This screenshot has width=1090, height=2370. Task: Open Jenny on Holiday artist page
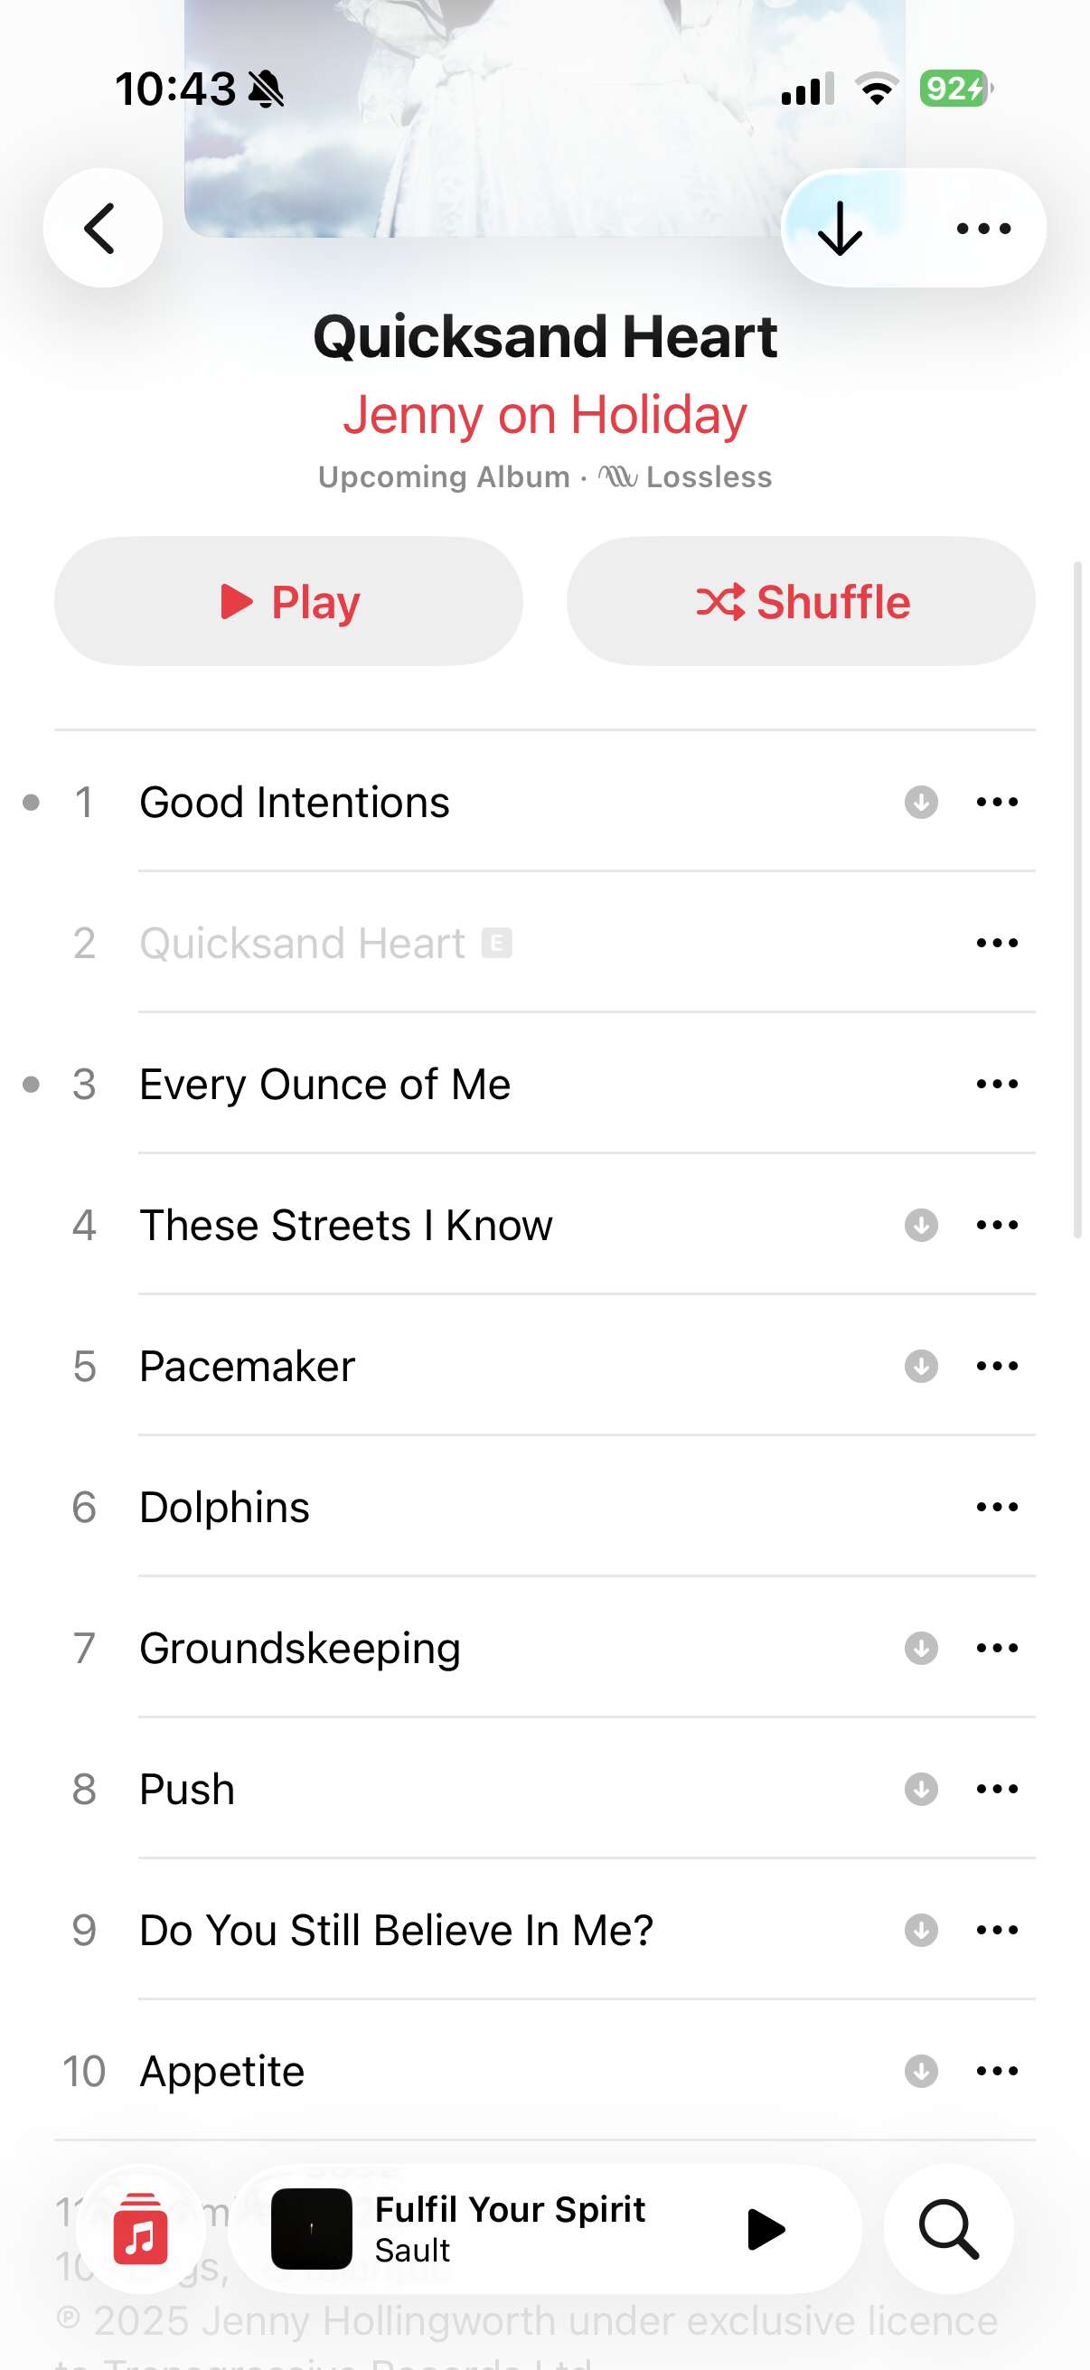tap(544, 415)
